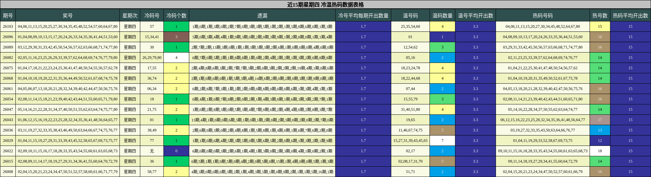Click period number 26022
The width and height of the screenshot is (651, 177).
click(x=8, y=151)
